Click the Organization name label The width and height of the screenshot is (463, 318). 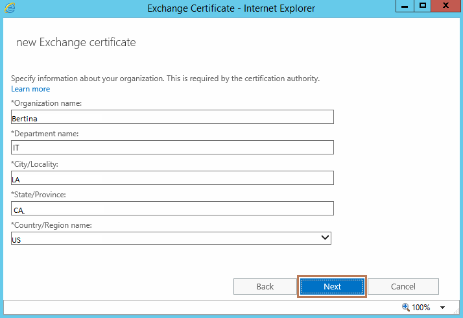pos(46,103)
